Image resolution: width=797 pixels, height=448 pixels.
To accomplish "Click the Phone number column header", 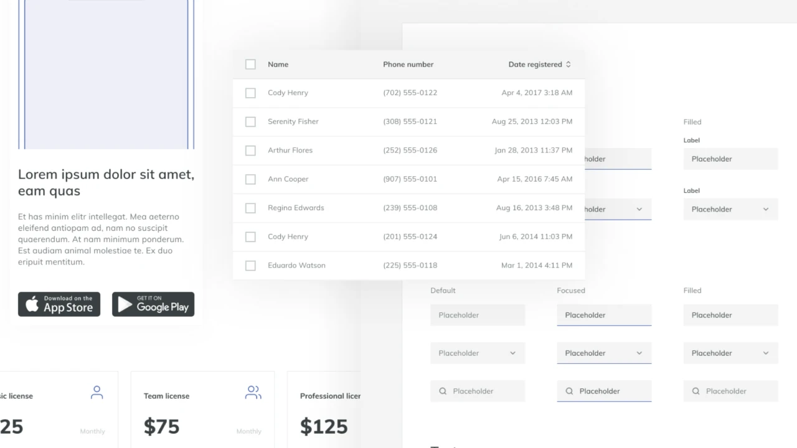I will [408, 64].
